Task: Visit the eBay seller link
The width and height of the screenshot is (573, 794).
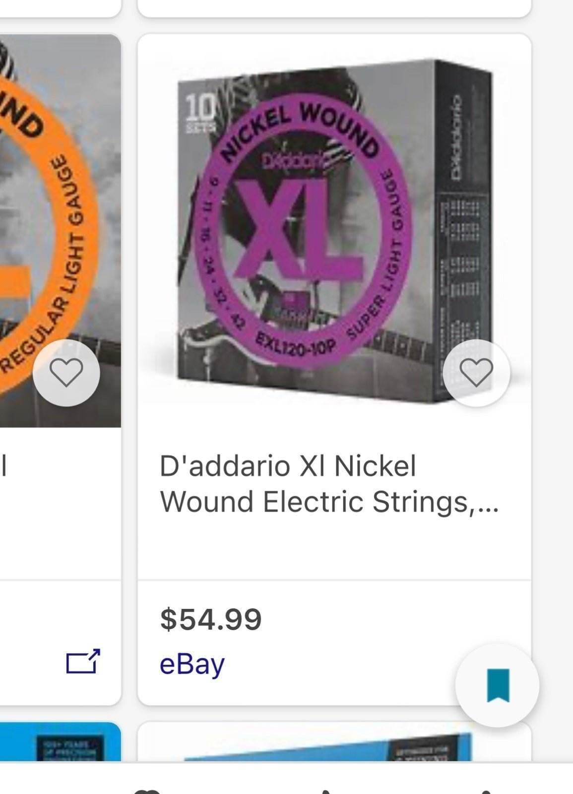Action: pyautogui.click(x=192, y=664)
